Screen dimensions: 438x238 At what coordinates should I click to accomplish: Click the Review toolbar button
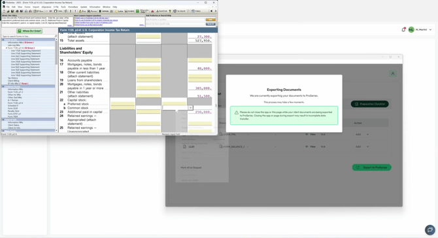coord(92,11)
